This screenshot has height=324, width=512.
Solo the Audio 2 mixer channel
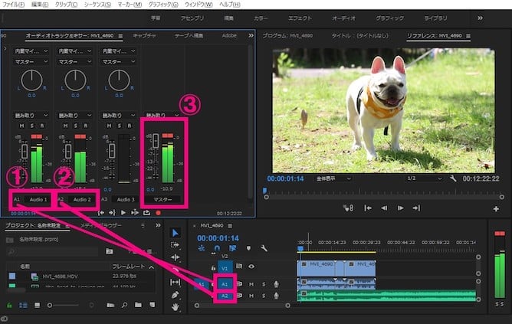(x=77, y=125)
